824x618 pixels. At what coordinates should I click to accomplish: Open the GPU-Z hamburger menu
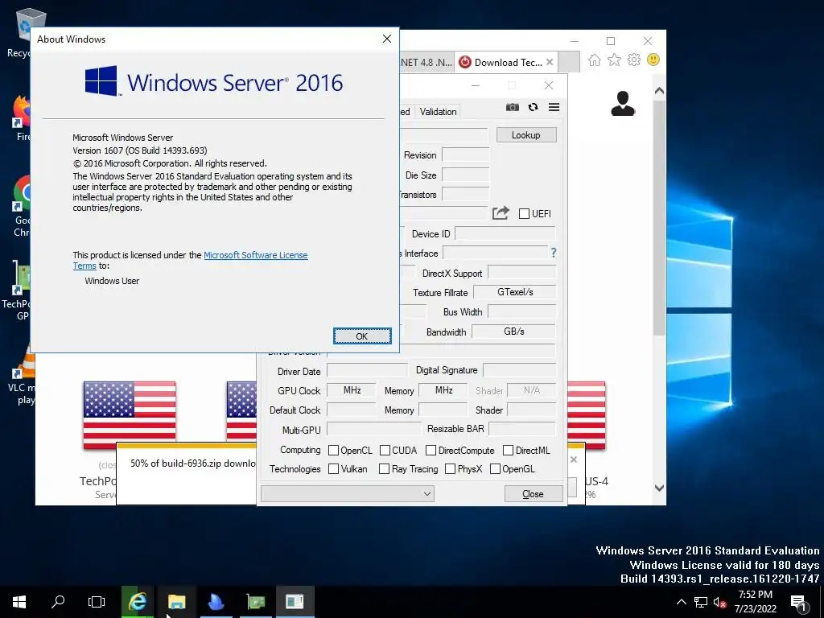(554, 107)
